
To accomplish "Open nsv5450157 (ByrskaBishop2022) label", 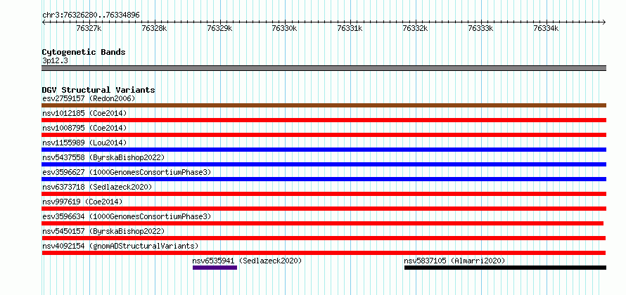I will [103, 231].
